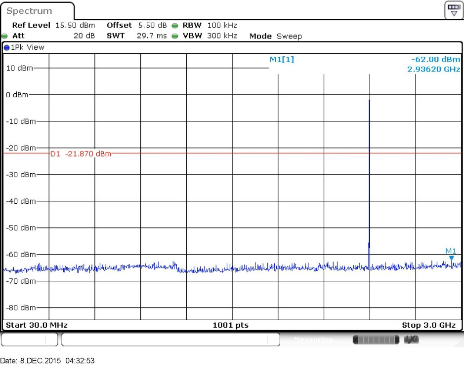The image size is (464, 374).
Task: Click marker level reading -62.00 dBm
Action: (x=436, y=59)
